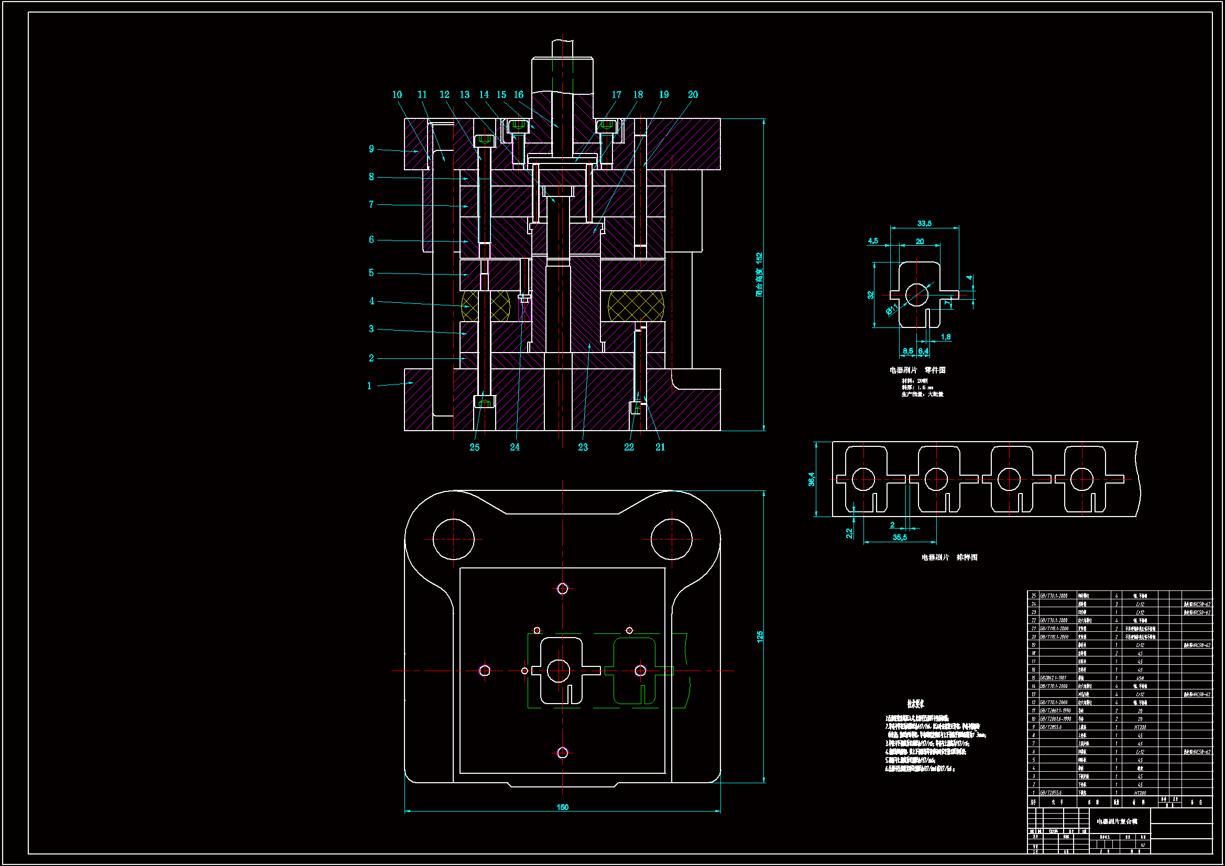Click part callout number 23

tap(583, 448)
